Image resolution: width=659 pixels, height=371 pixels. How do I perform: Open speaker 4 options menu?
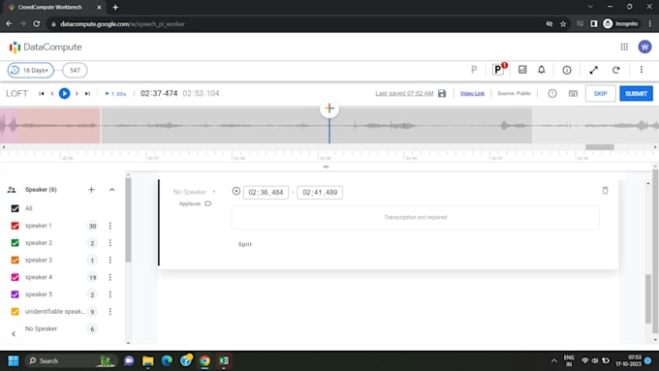[x=110, y=277]
